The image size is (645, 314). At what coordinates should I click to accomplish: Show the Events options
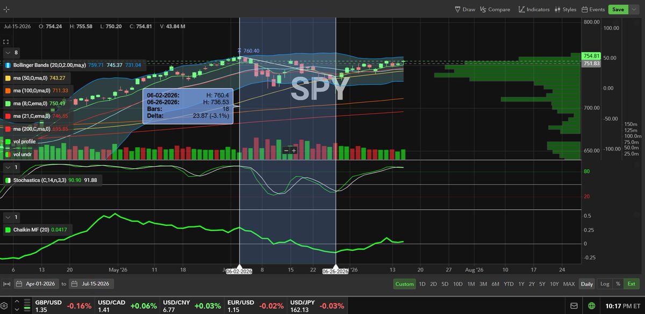(x=593, y=9)
